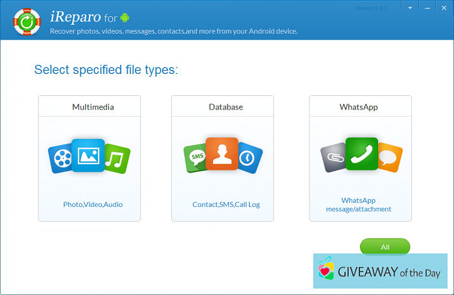454x295 pixels.
Task: Click the Contact,SMS,Call Log link text
Action: pos(226,204)
